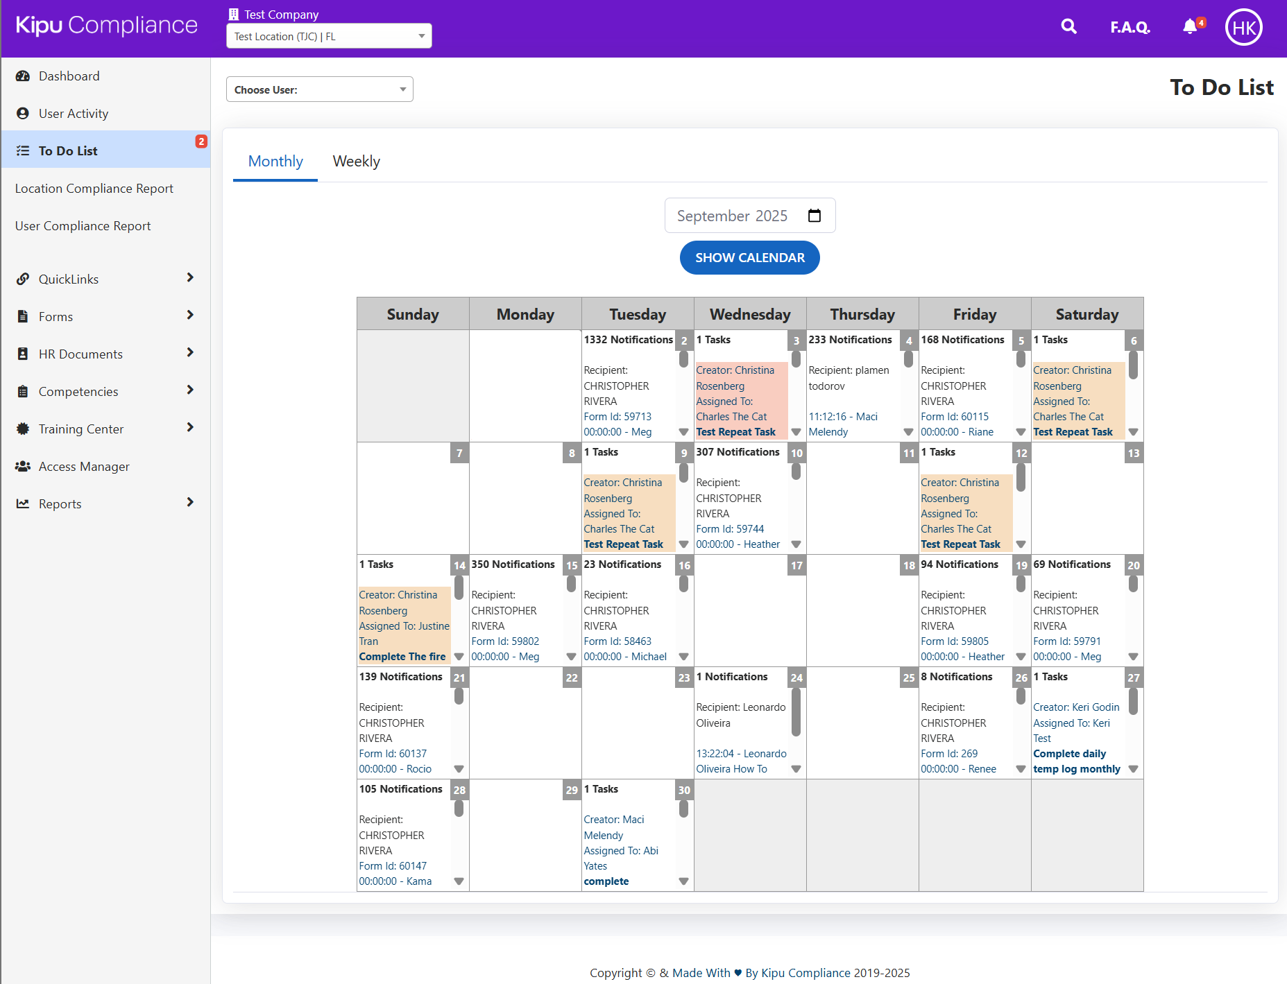This screenshot has height=984, width=1287.
Task: Click the search magnifier icon
Action: 1068,27
